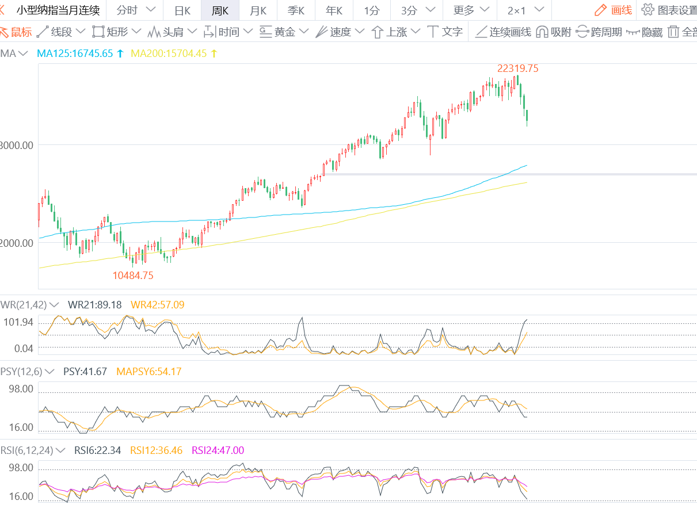This screenshot has width=697, height=508.
Task: Enable 连续画线 continuous drawing mode
Action: (504, 32)
